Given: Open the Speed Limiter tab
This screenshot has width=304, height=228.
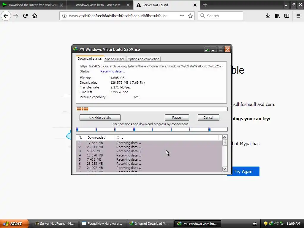Looking at the screenshot, I should point(115,59).
